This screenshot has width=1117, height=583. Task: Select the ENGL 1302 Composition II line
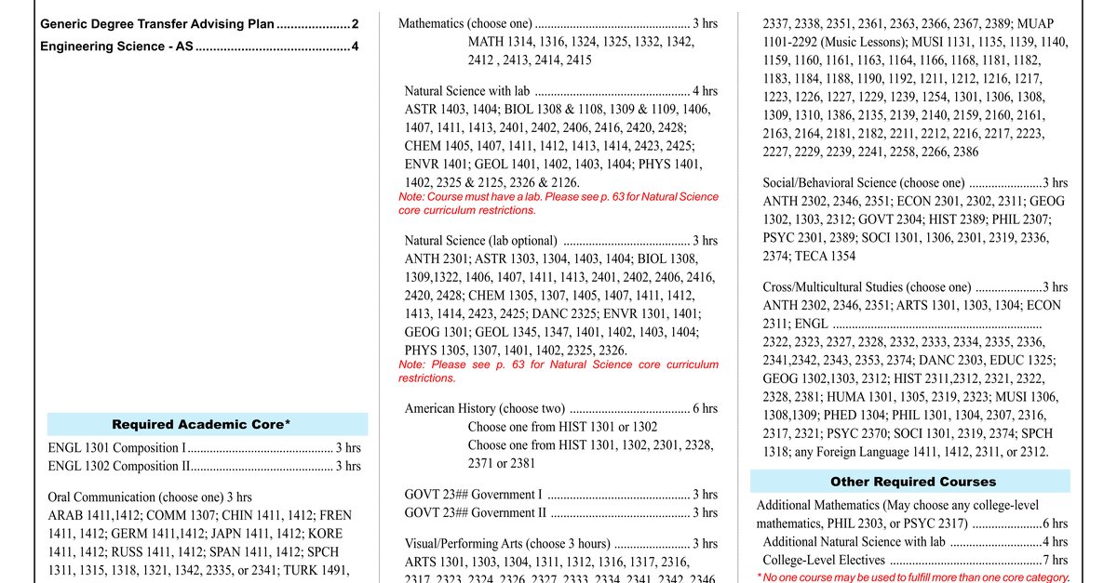pos(204,466)
